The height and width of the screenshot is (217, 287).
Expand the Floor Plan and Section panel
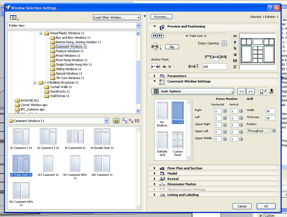pyautogui.click(x=155, y=168)
